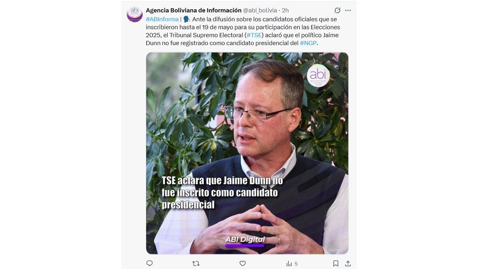Click the TSE aclara headline overlay text

222,192
